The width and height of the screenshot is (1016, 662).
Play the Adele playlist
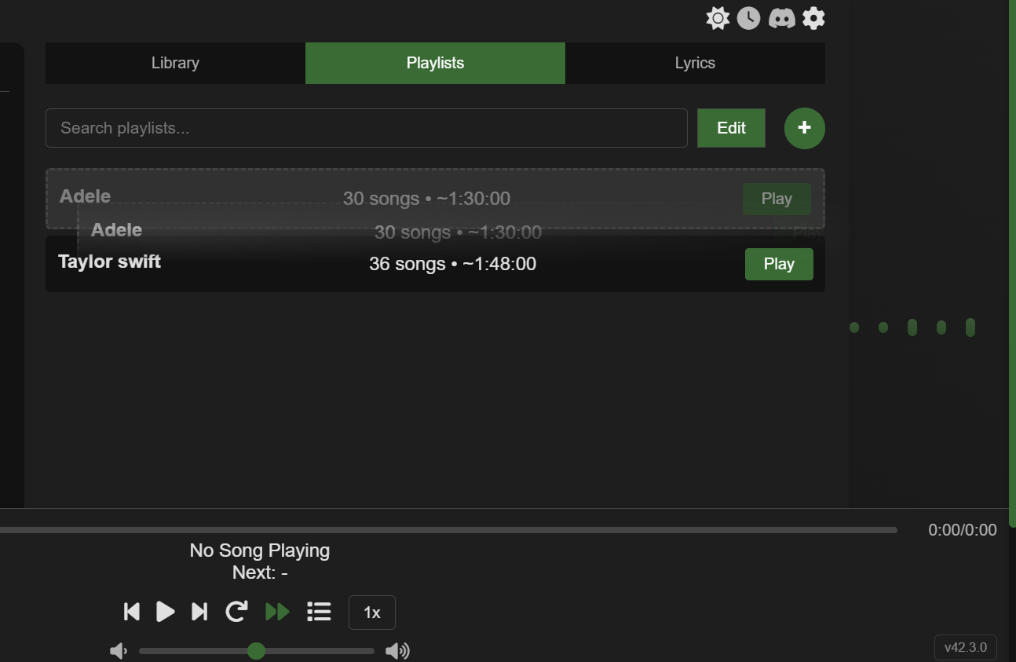click(x=777, y=199)
